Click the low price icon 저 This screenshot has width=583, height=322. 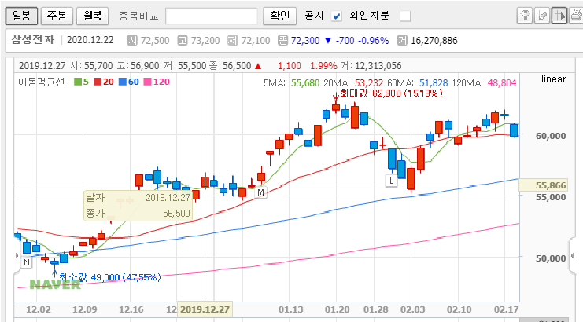pyautogui.click(x=232, y=40)
